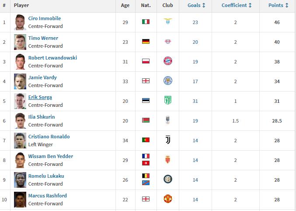The height and width of the screenshot is (211, 296).
Task: Open the Inter Milan club crest
Action: coord(168,179)
